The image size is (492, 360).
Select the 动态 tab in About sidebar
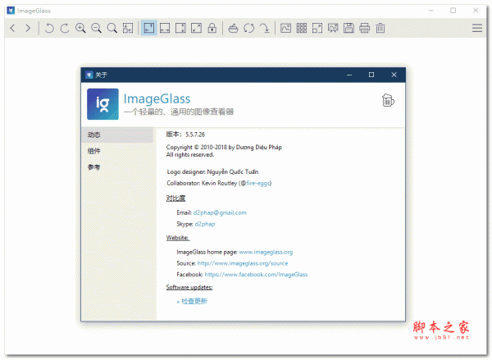coord(116,135)
